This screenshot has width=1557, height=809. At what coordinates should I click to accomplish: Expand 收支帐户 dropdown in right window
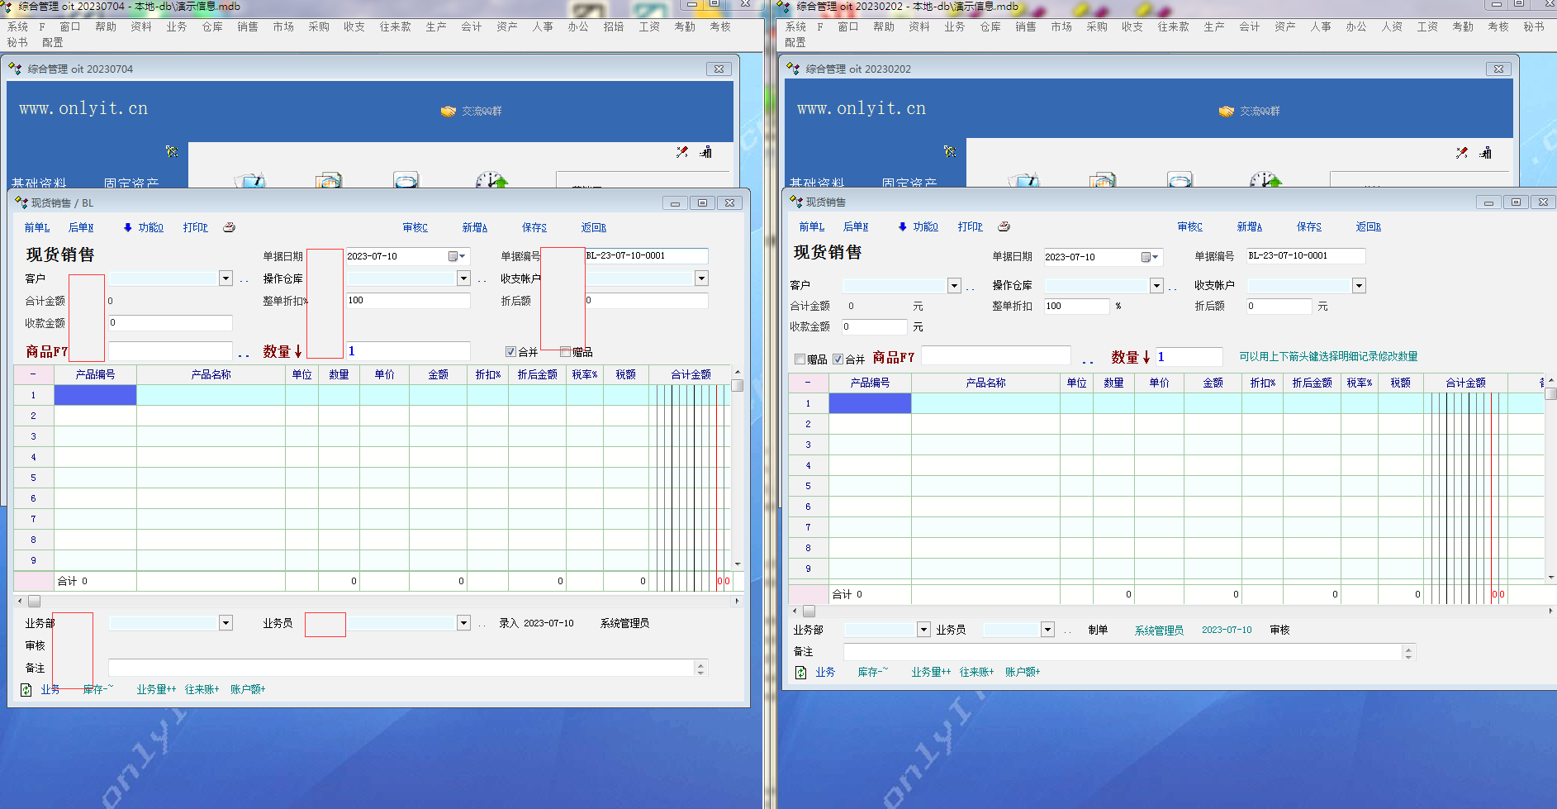[1359, 285]
